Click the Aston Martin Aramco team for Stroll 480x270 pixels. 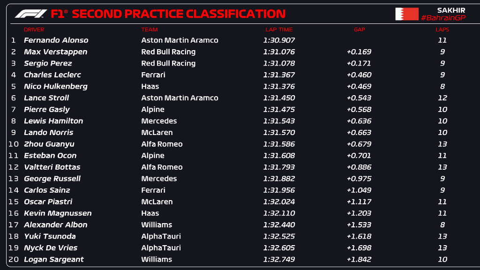(180, 98)
